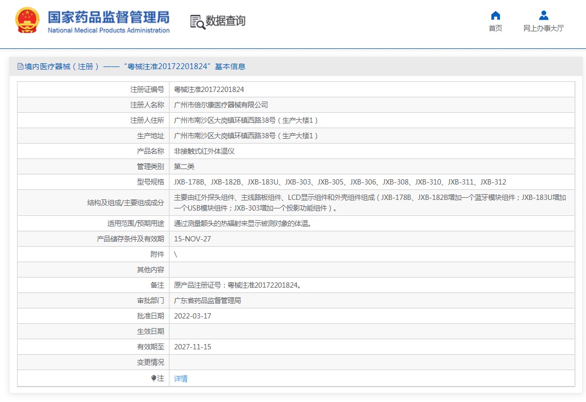Image resolution: width=586 pixels, height=402 pixels.
Task: Click the 备注 text with 原产品注册证号
Action: pos(239,285)
